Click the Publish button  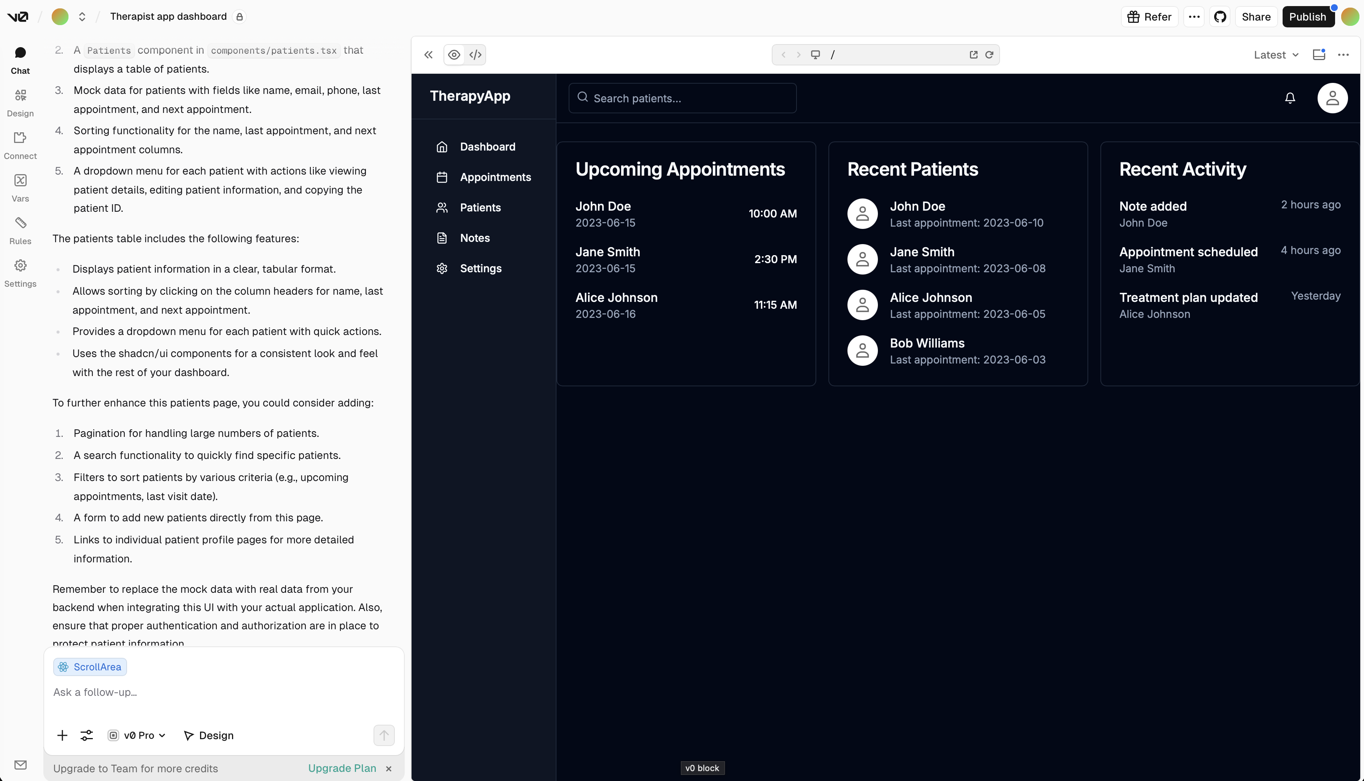pos(1308,17)
